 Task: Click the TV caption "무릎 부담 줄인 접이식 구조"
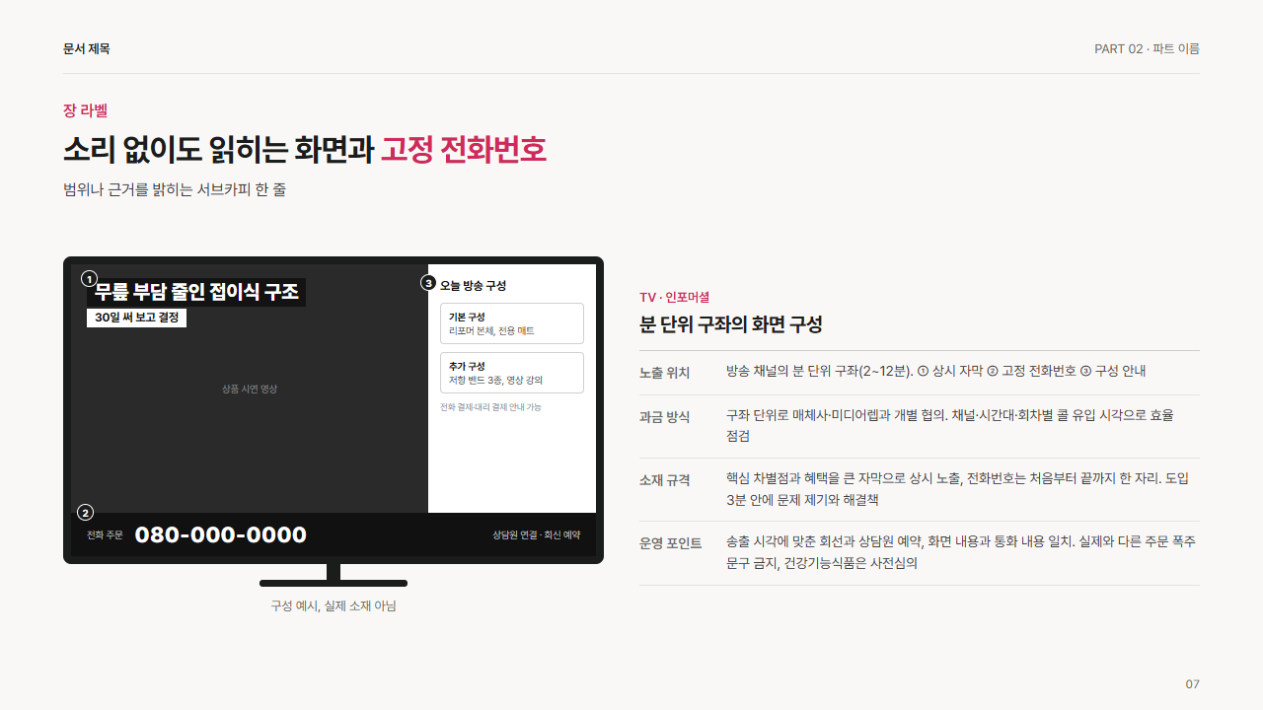pos(196,292)
